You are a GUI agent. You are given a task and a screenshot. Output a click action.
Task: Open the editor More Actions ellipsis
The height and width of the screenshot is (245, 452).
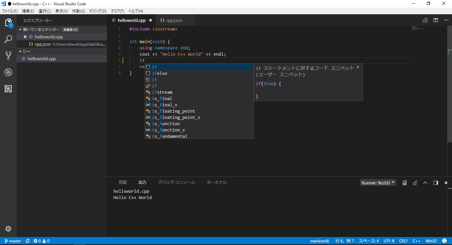tap(446, 20)
